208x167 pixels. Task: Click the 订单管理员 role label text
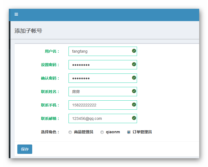(x=142, y=132)
